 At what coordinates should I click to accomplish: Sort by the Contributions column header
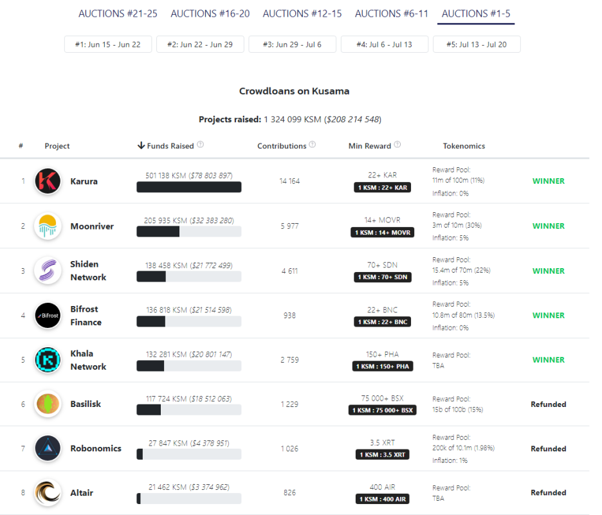point(282,146)
